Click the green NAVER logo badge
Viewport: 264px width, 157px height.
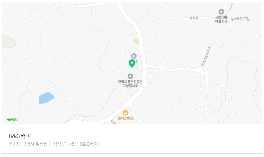click(11, 120)
